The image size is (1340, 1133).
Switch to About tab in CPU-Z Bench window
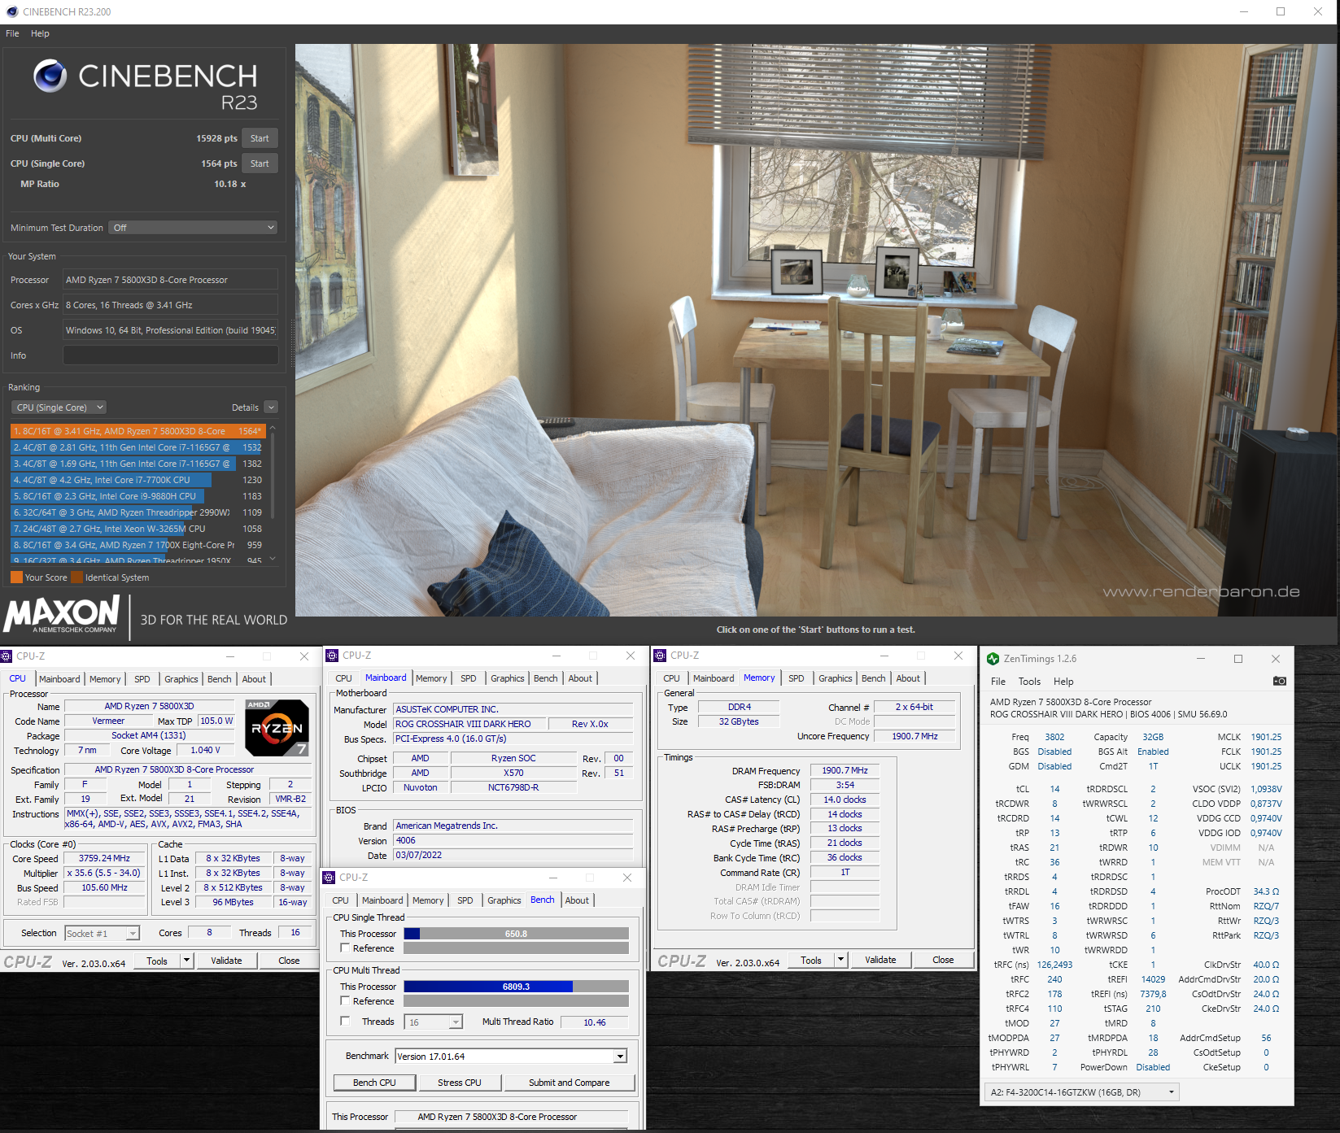pos(577,900)
